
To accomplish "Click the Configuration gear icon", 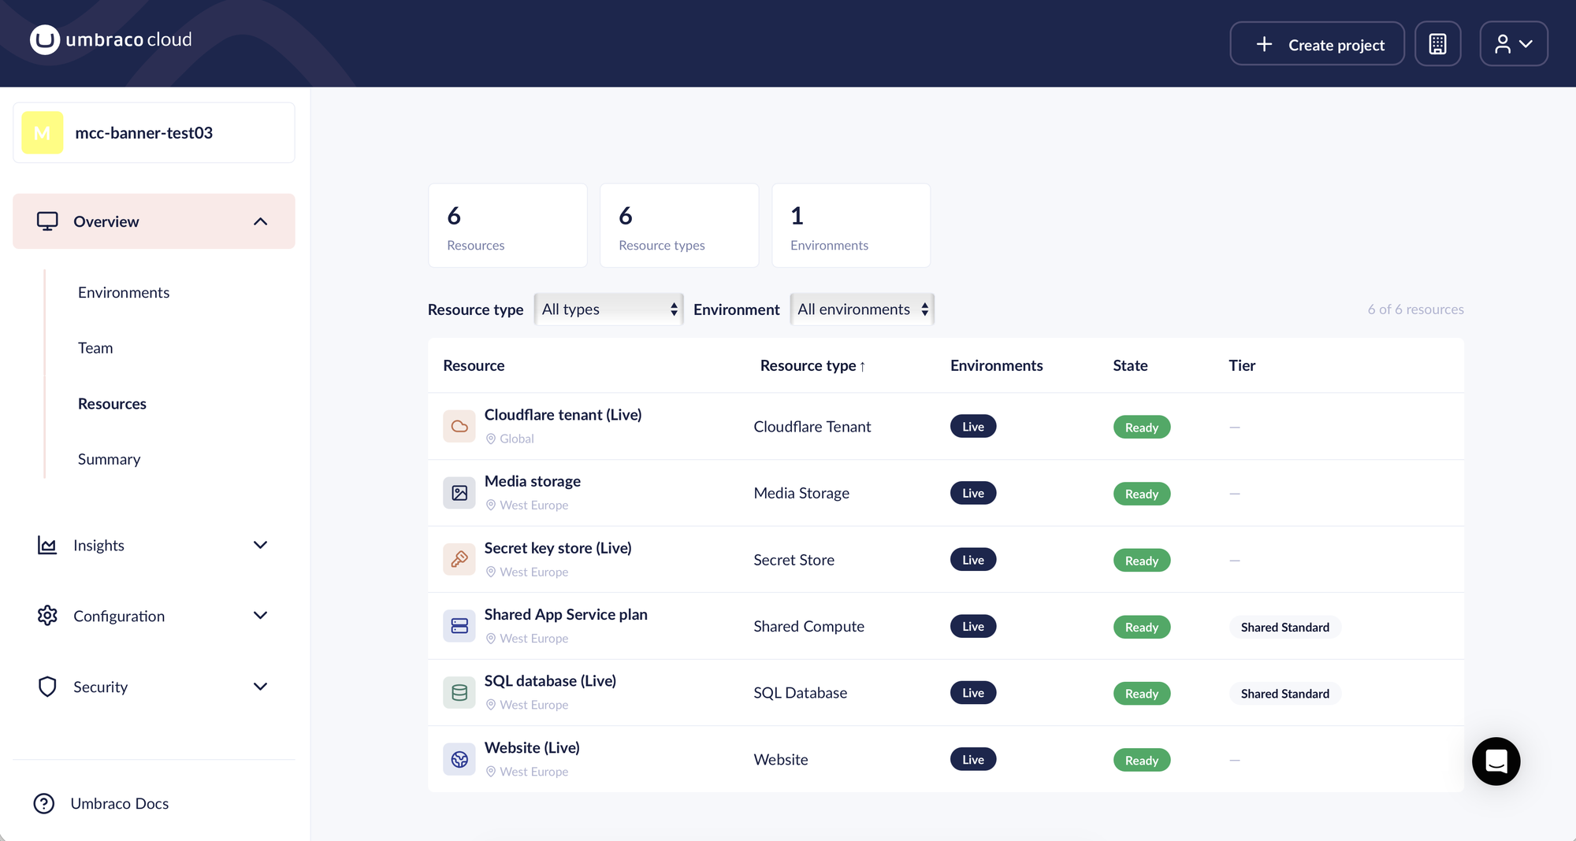I will point(47,615).
